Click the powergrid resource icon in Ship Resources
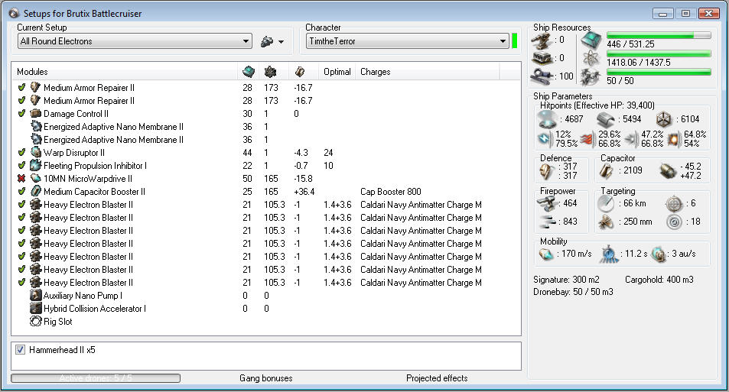 [x=591, y=59]
